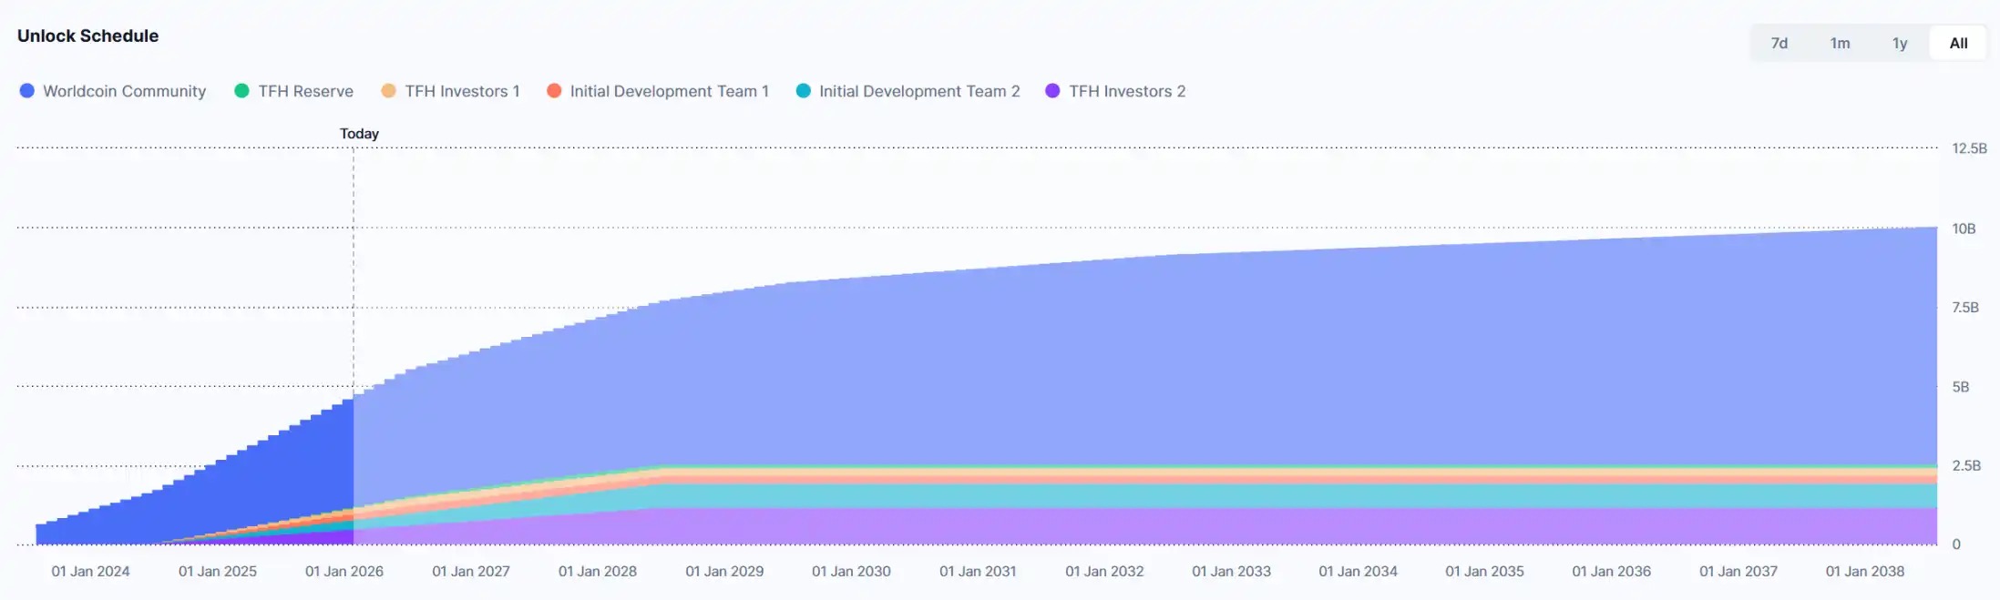Choose the 1y time range
This screenshot has height=600, width=2000.
[1900, 43]
